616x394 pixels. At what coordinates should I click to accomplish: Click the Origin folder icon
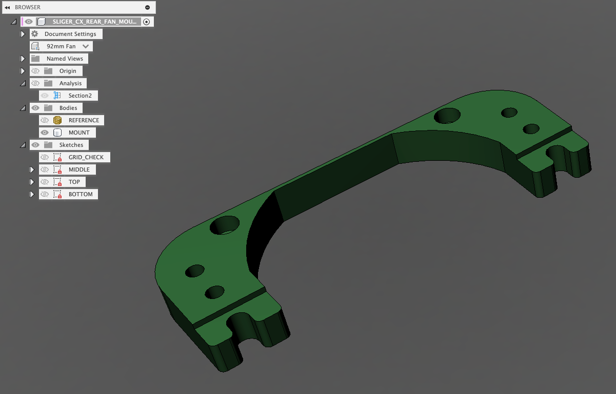tap(48, 71)
